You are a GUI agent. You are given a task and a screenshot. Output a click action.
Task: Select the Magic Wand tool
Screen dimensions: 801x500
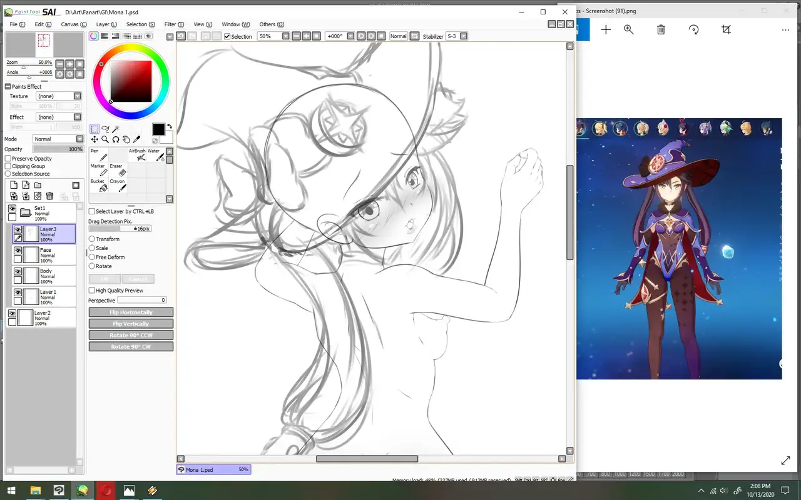(x=116, y=129)
